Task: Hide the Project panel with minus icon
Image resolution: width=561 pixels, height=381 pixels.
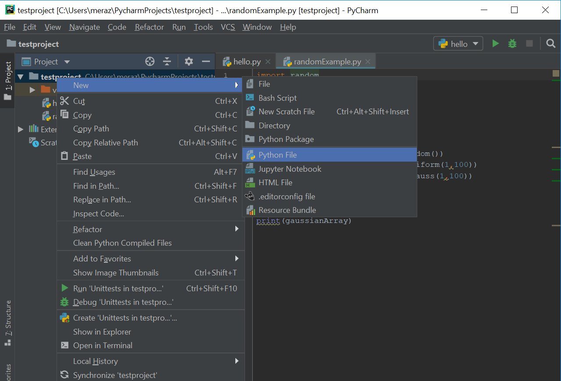Action: tap(206, 62)
